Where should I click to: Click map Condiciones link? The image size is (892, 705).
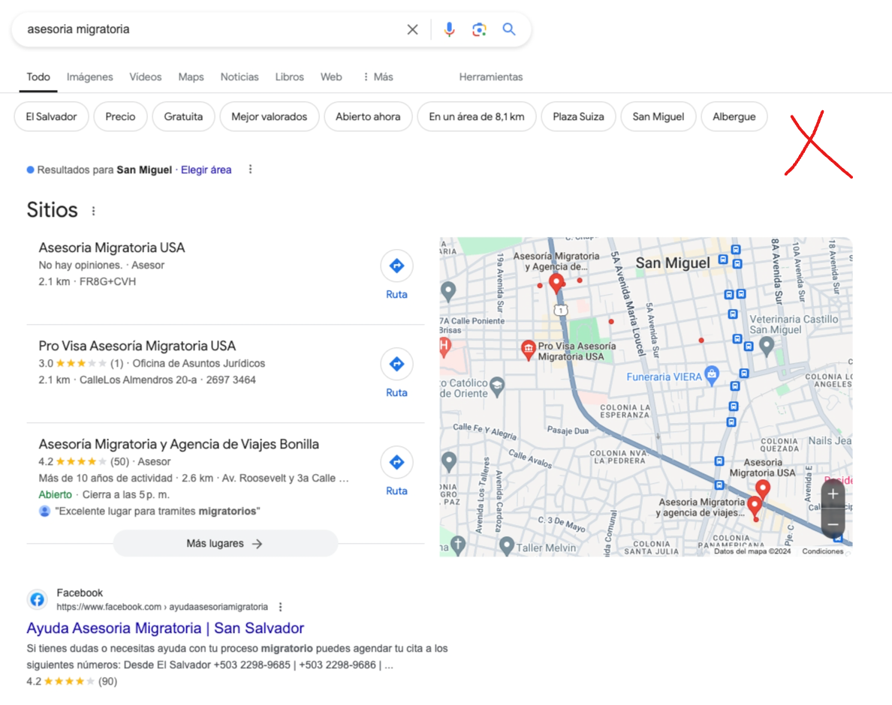823,551
